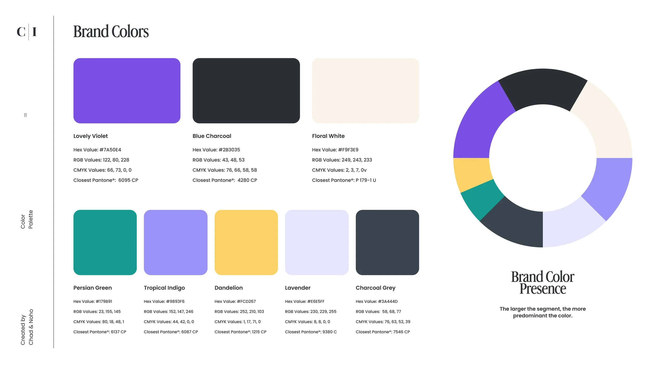Click Hex Value: #179B91
This screenshot has width=650, height=365.
point(93,301)
